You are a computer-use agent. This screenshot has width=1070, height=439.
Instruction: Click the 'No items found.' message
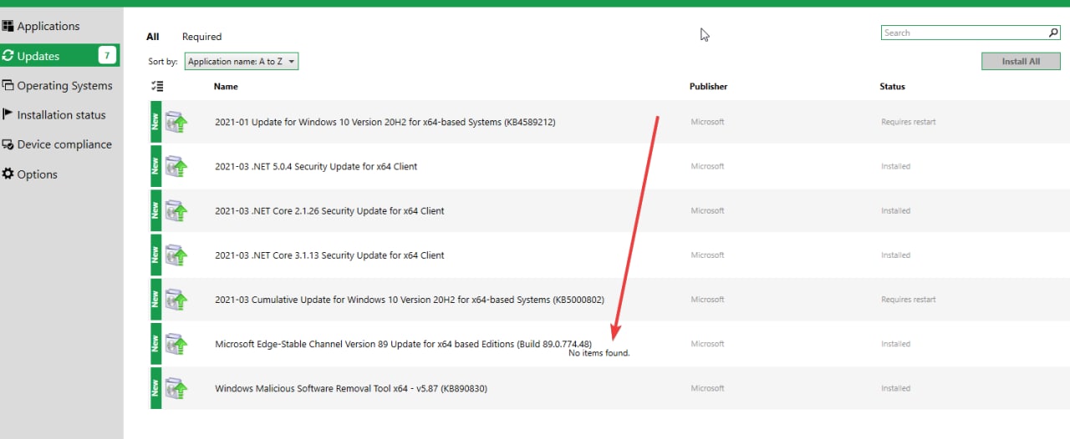(x=599, y=353)
